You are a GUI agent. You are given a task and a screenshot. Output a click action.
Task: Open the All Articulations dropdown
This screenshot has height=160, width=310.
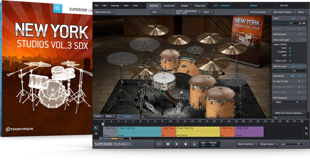tap(259, 12)
